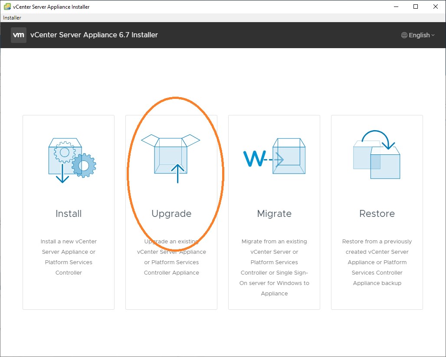The height and width of the screenshot is (357, 446).
Task: Maximize the installer window
Action: pos(416,7)
